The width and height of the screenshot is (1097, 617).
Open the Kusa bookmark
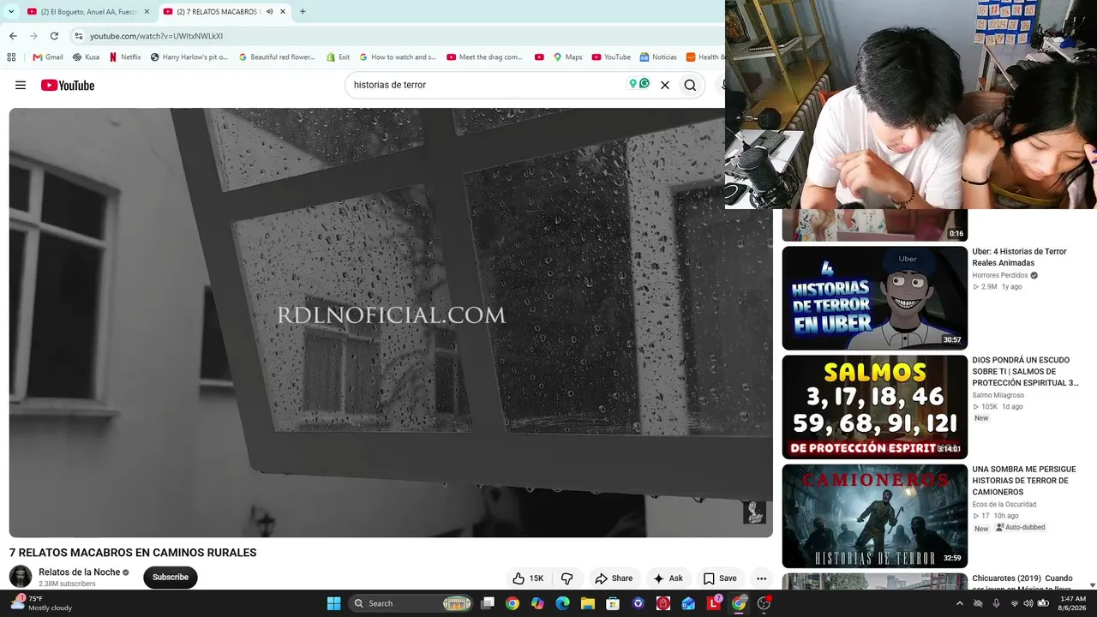[86, 57]
